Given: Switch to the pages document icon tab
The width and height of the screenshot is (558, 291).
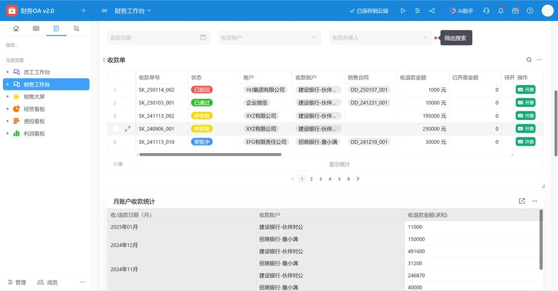Looking at the screenshot, I should pos(56,29).
